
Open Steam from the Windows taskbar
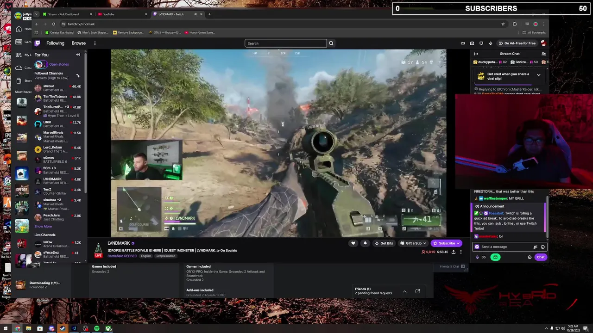tap(63, 328)
